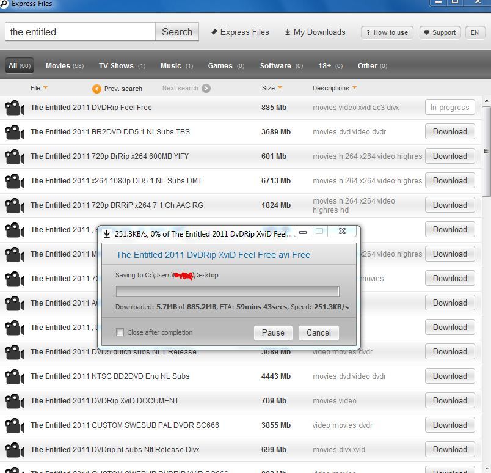Screen dimensions: 491x473
Task: Click the camera icon for DVDRip Feel Free
Action: (x=15, y=108)
